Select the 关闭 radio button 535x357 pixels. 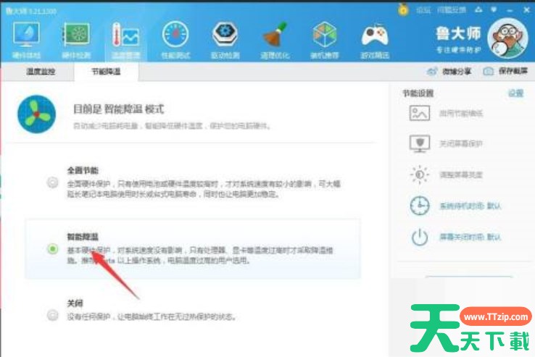tap(52, 315)
